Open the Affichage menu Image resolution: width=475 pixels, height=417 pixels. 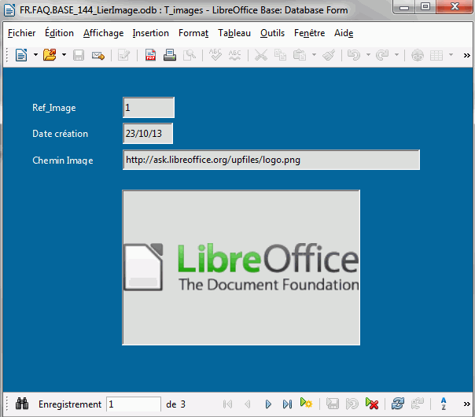(x=103, y=33)
